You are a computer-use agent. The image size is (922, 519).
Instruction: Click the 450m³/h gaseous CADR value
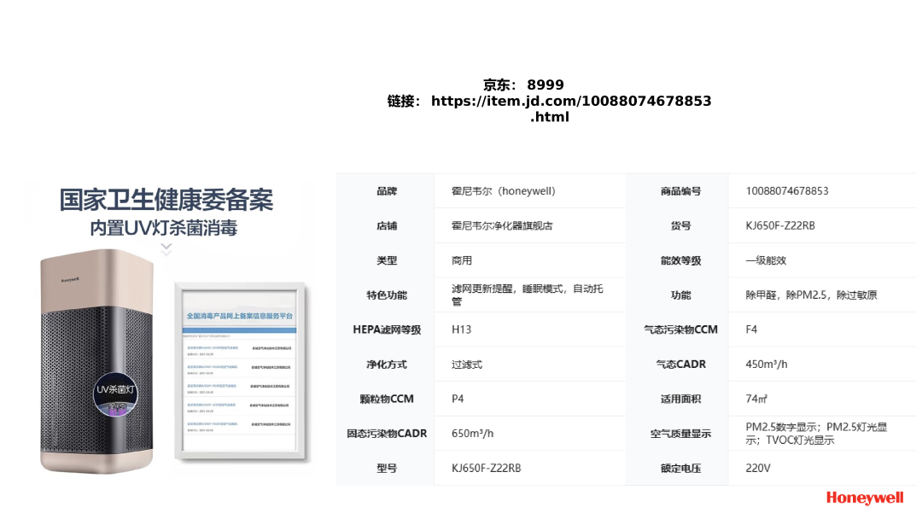(x=766, y=364)
